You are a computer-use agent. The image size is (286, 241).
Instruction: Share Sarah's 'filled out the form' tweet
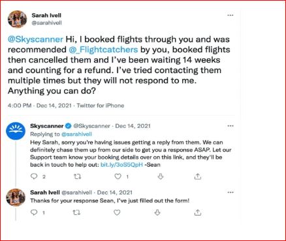coord(198,212)
